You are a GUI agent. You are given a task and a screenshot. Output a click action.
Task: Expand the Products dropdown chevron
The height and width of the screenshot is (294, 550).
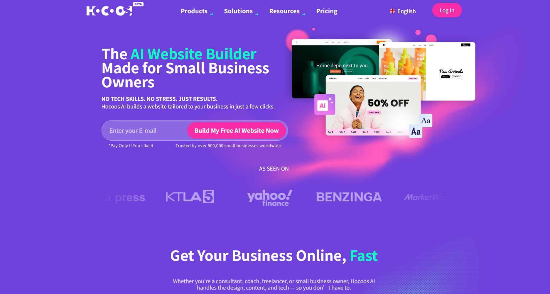pos(212,14)
